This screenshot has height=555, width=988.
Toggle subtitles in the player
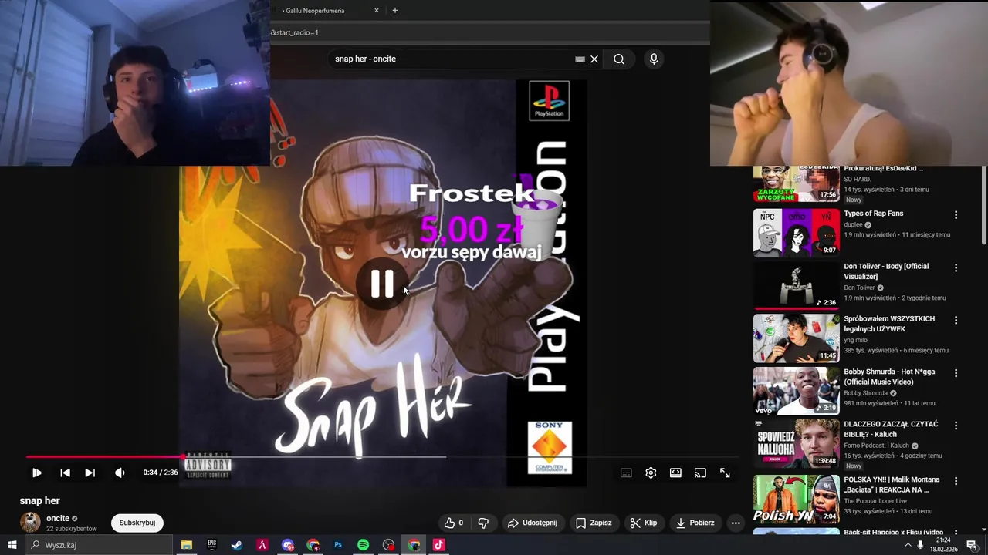pos(626,473)
